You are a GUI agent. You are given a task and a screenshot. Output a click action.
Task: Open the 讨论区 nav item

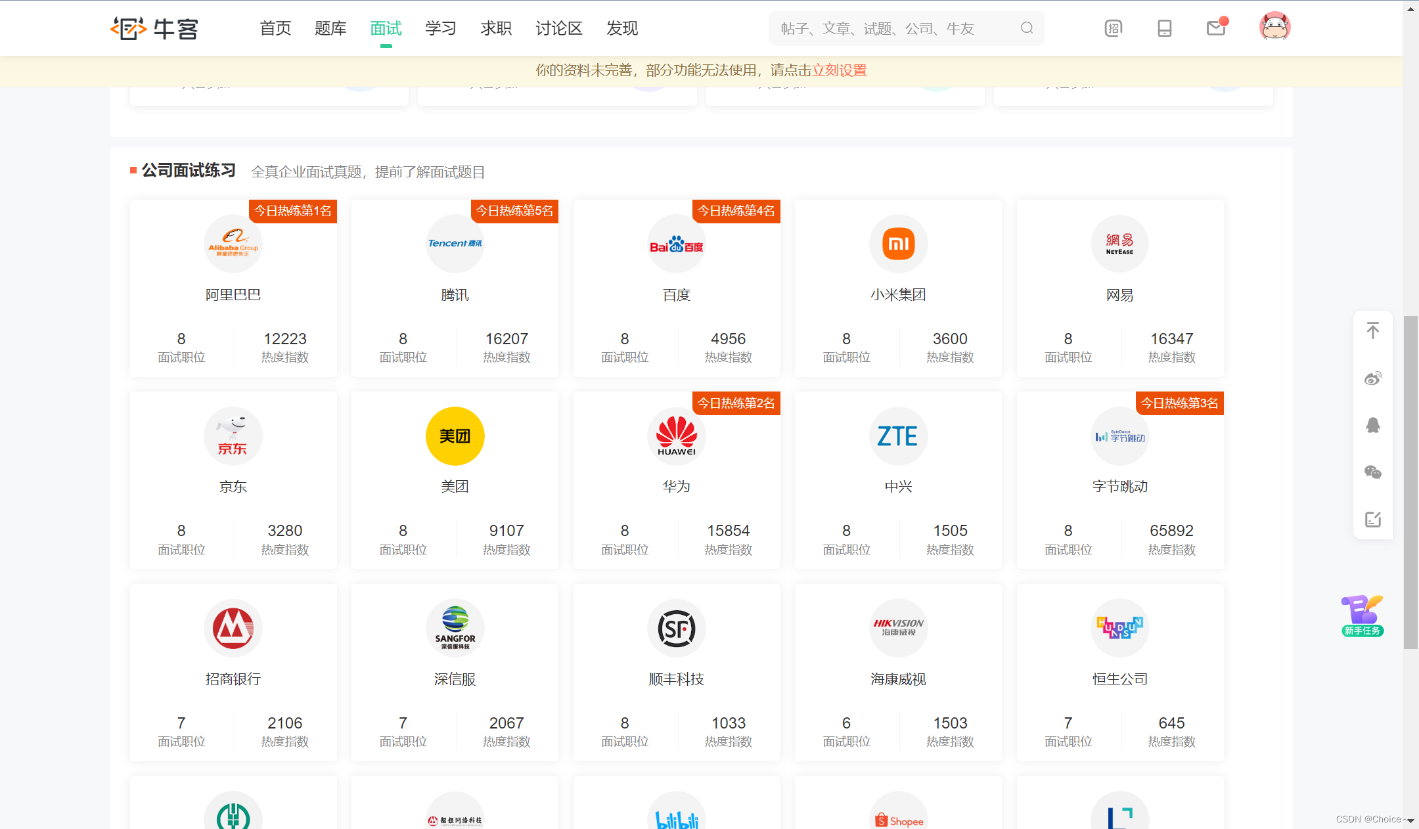tap(559, 28)
